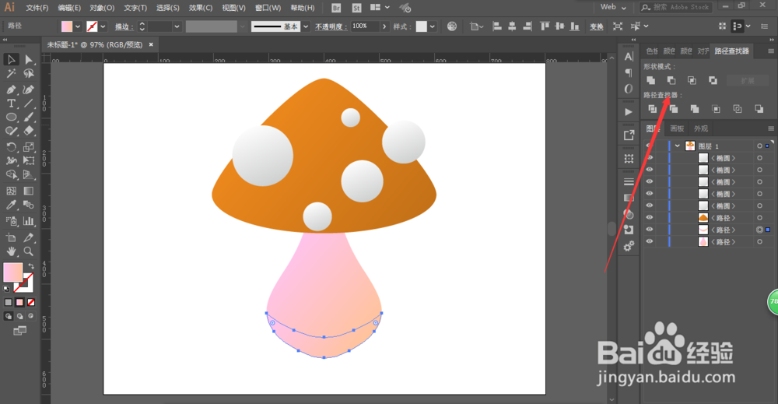The image size is (778, 404).
Task: Click the Merge pathfinder icon
Action: click(x=695, y=109)
